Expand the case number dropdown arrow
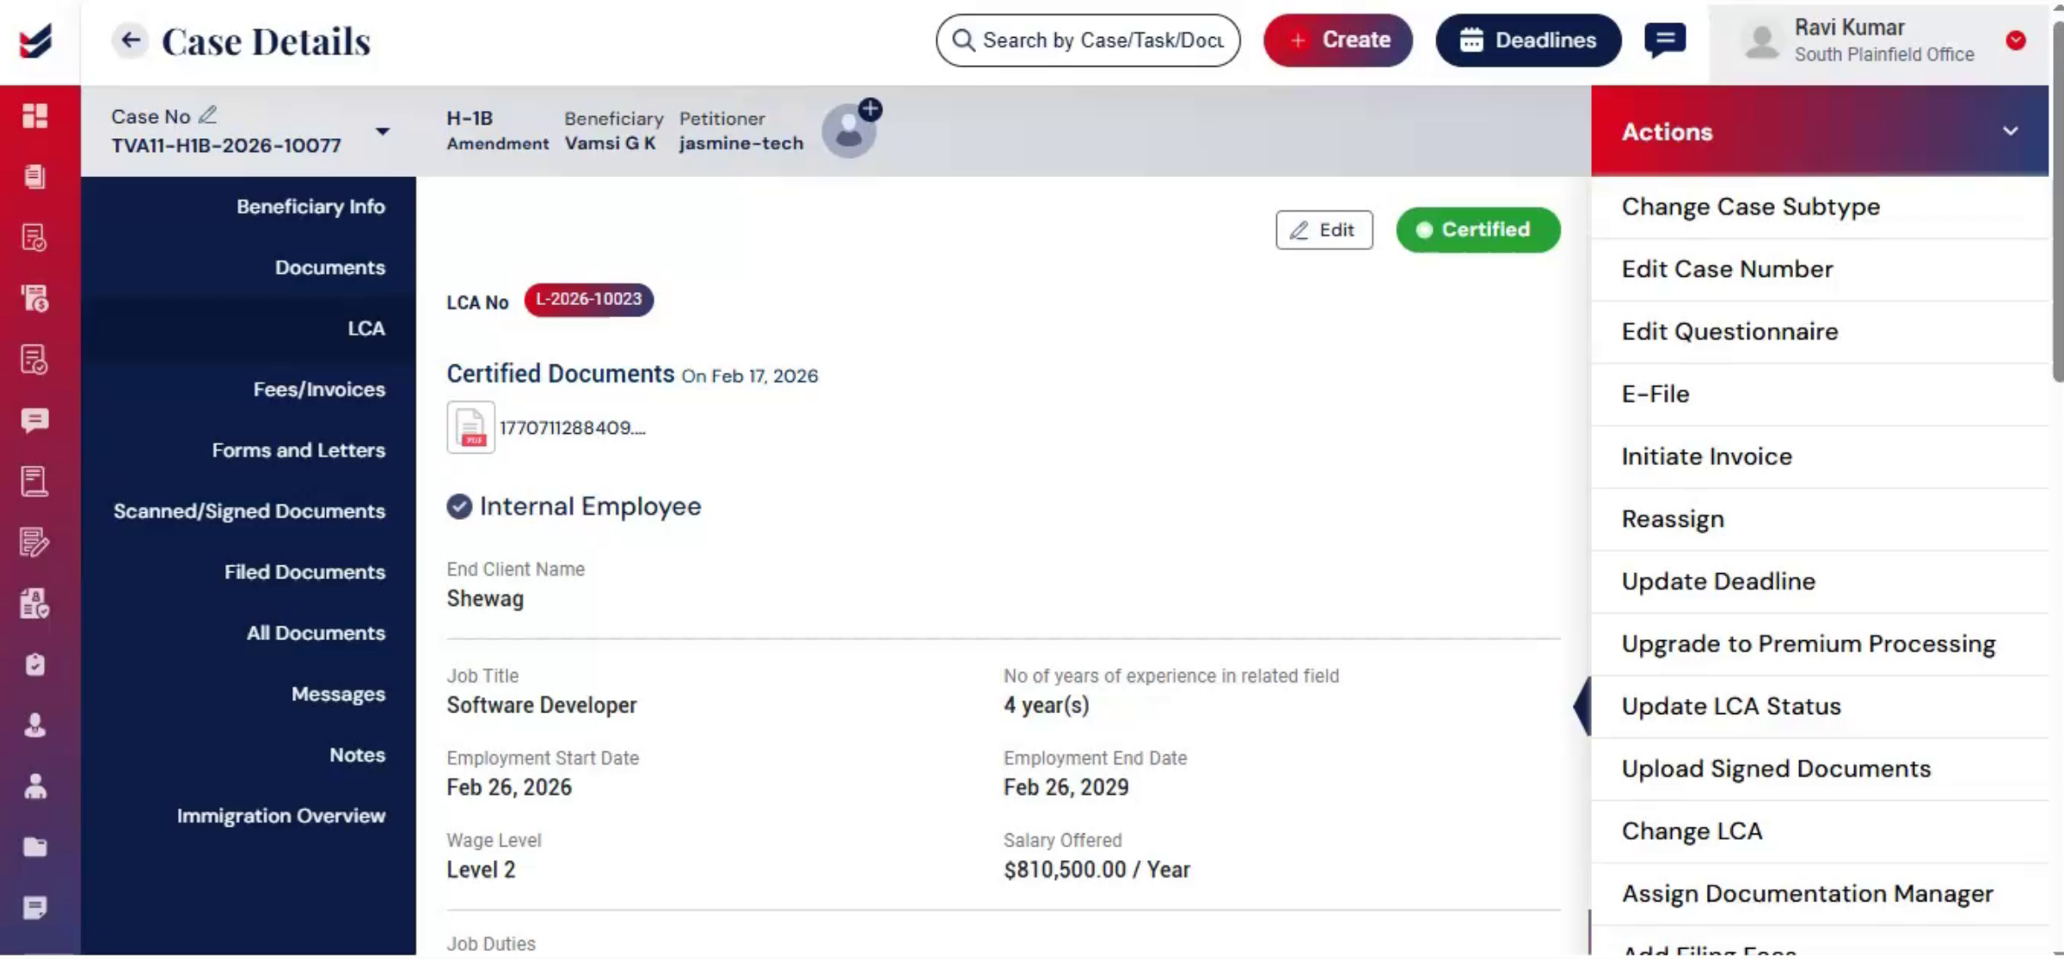 (x=383, y=131)
